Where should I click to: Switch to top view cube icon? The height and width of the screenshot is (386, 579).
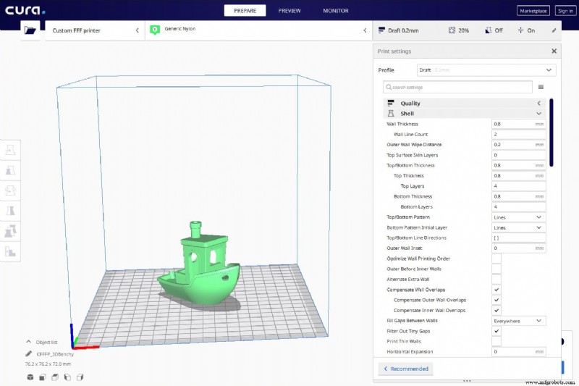click(55, 377)
